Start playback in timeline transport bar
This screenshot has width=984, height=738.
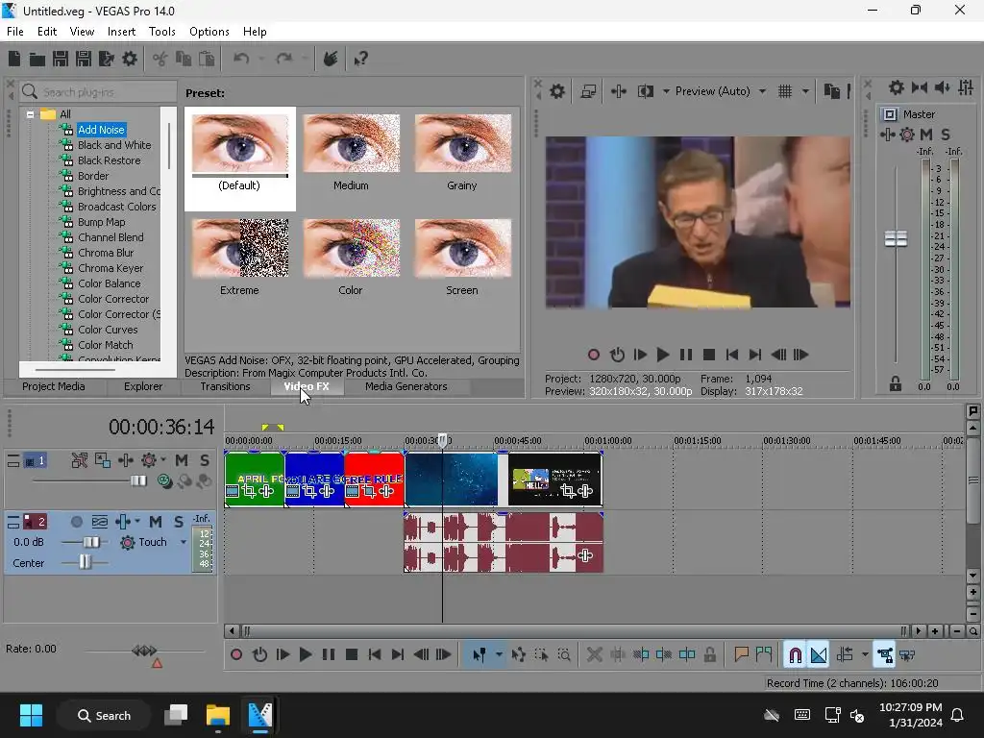click(305, 655)
